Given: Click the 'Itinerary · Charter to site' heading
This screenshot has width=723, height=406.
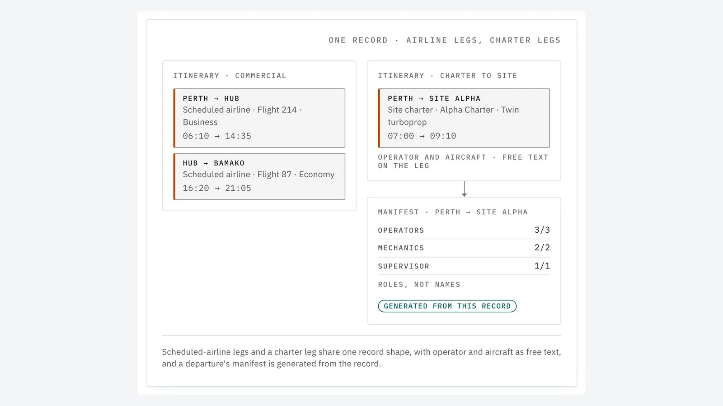Looking at the screenshot, I should [x=447, y=76].
